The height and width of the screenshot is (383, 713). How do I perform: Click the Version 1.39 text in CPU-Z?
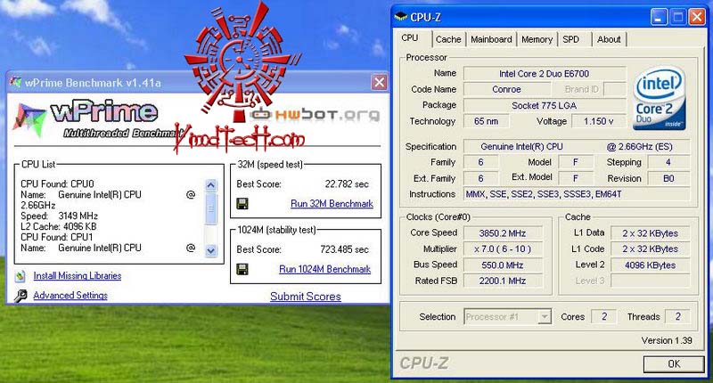667,340
